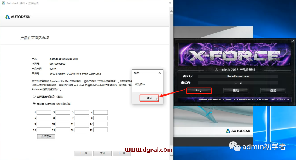Viewport: 296px width, 160px height.
Task: Click activation code box 8
Action: coord(101,118)
